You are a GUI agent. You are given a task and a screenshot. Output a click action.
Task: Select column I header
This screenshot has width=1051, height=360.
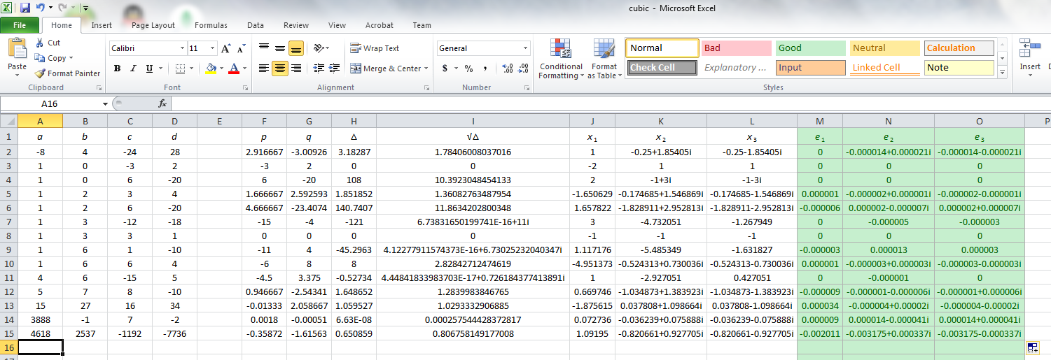473,122
